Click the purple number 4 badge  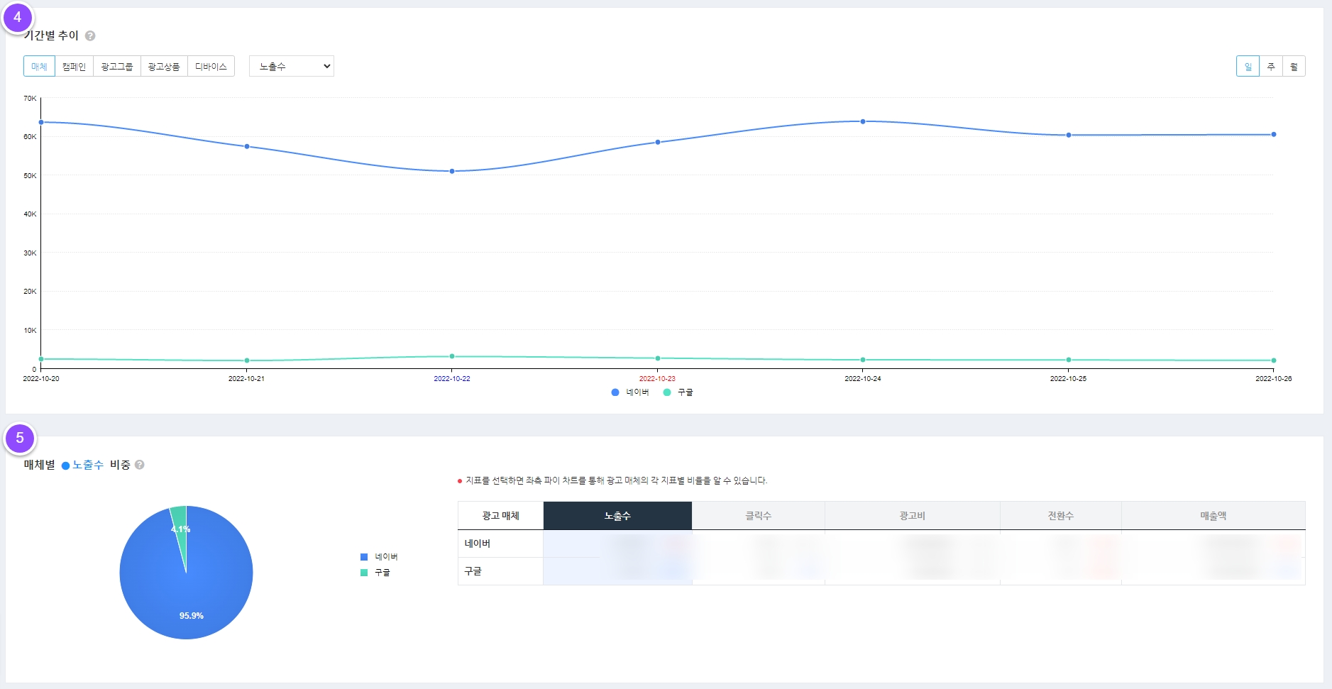click(18, 18)
